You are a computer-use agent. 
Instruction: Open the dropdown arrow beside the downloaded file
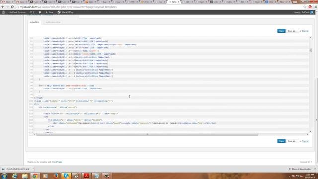[x=33, y=169]
